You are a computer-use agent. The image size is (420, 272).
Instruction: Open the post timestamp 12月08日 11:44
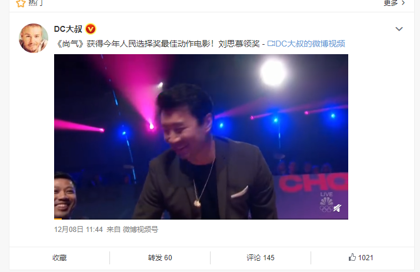(x=78, y=230)
